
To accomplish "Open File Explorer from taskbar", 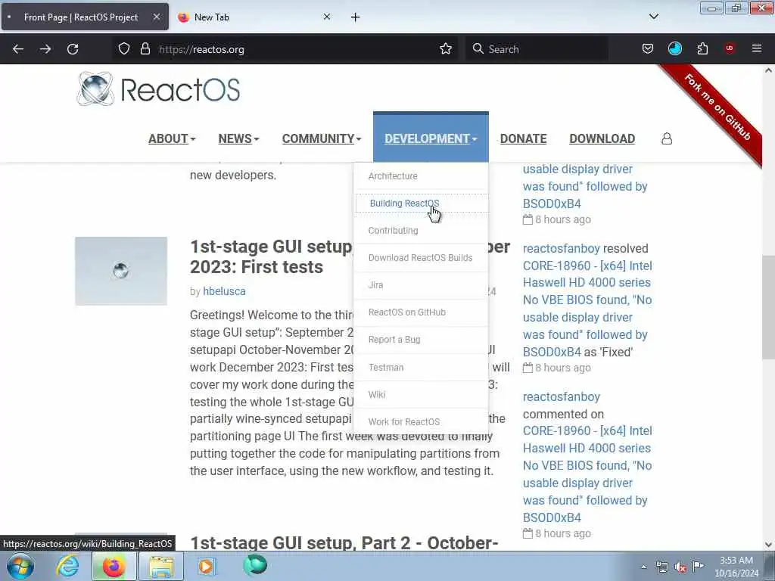I will tap(161, 566).
